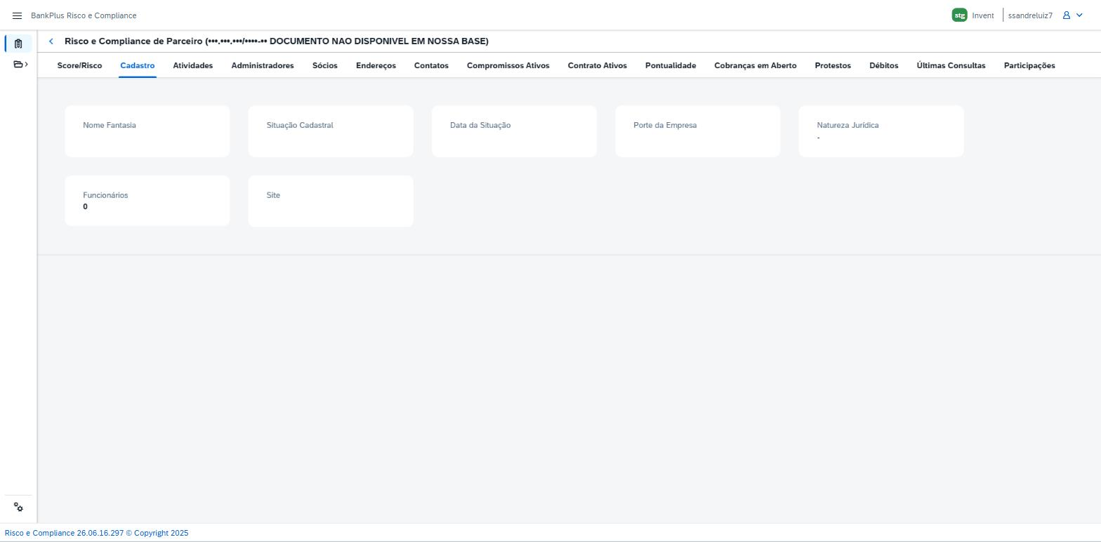The height and width of the screenshot is (542, 1101).
Task: View the Últimas Consultas tab
Action: pyautogui.click(x=951, y=65)
